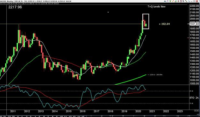Click the small icon at the right end of the time axis
The height and width of the screenshot is (117, 200).
tap(197, 111)
